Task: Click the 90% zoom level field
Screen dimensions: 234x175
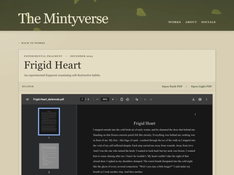Action: [x=105, y=99]
